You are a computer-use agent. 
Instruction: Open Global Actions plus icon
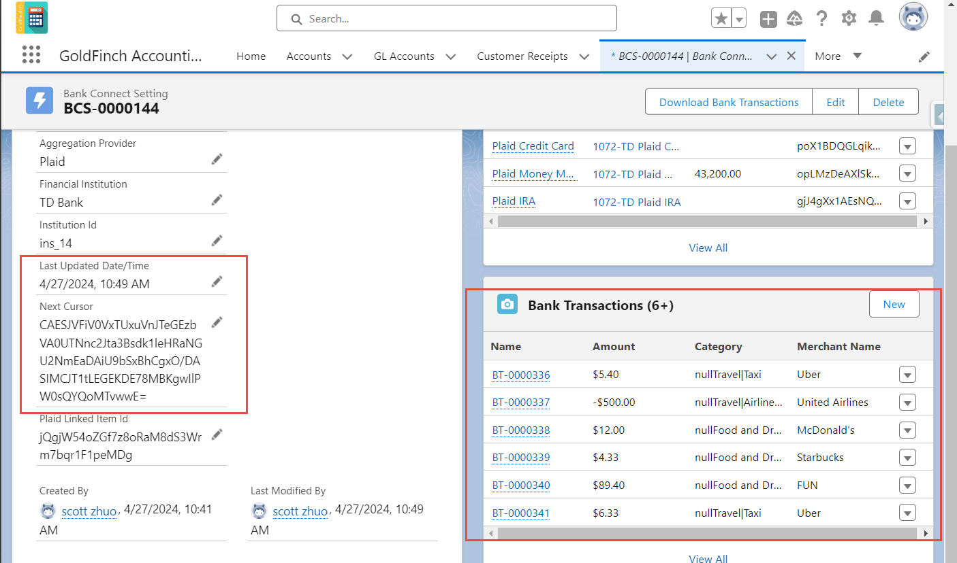pyautogui.click(x=768, y=19)
